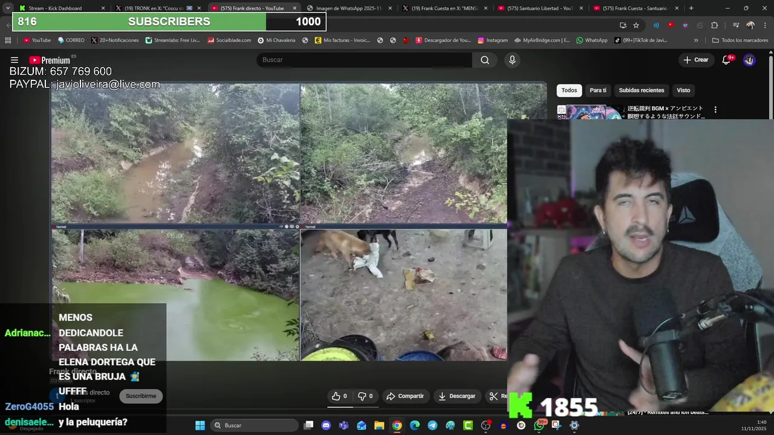Image resolution: width=774 pixels, height=435 pixels.
Task: Click the YouTube search magnifier button
Action: [x=485, y=60]
